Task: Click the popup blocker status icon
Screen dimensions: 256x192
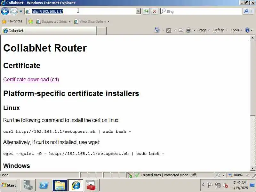Action: click(x=130, y=175)
